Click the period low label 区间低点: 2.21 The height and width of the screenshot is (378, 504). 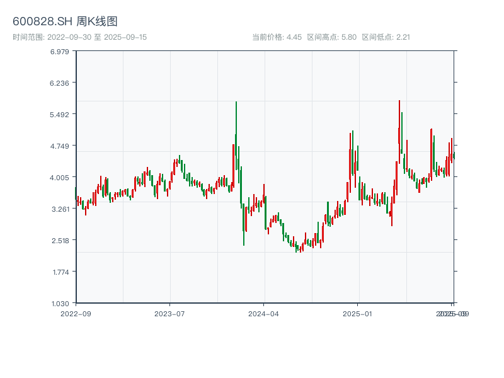(386, 37)
